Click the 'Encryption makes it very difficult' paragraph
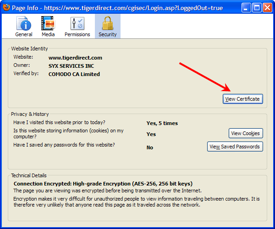Image resolution: width=275 pixels, height=229 pixels. coord(137,202)
